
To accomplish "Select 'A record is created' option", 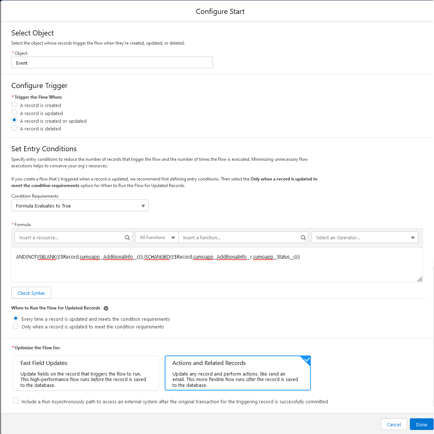I will (x=15, y=105).
